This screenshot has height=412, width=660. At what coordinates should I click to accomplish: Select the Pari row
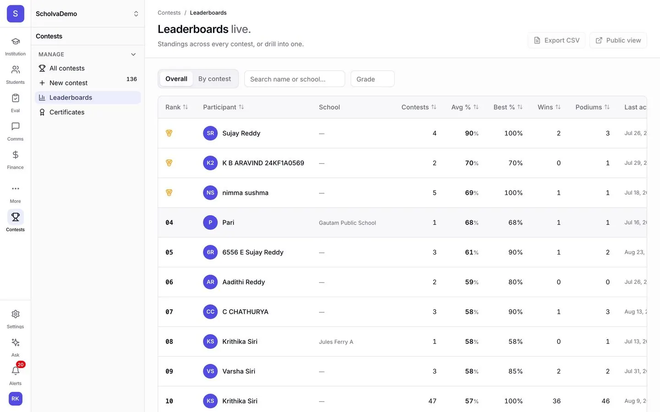[x=402, y=222]
